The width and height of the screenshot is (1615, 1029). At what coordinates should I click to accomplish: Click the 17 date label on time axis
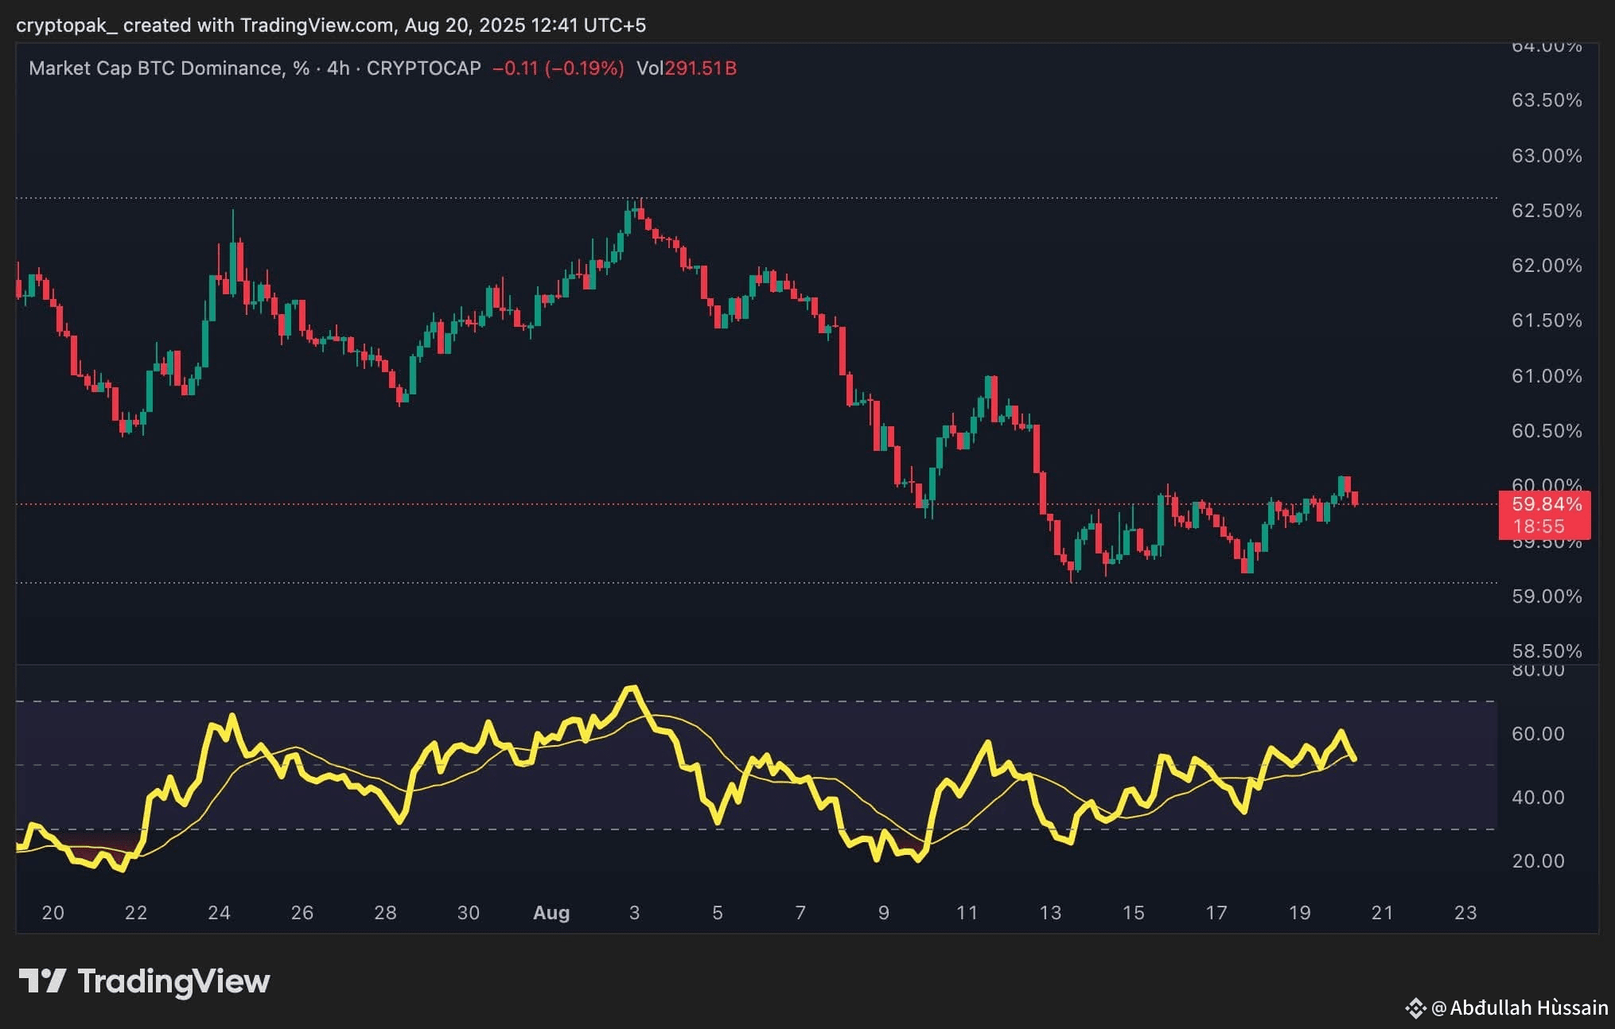(1216, 913)
